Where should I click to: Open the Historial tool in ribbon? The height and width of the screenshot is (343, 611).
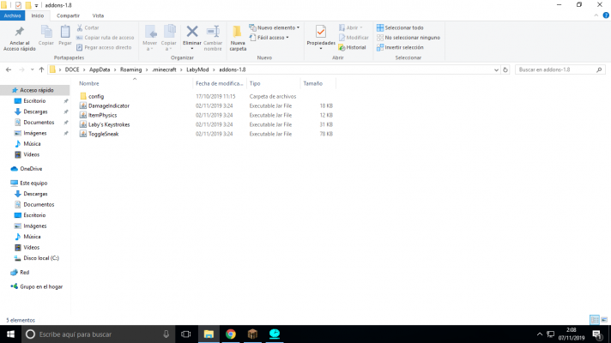(354, 47)
